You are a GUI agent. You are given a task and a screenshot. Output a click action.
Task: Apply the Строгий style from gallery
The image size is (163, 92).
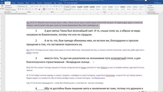pos(123,8)
